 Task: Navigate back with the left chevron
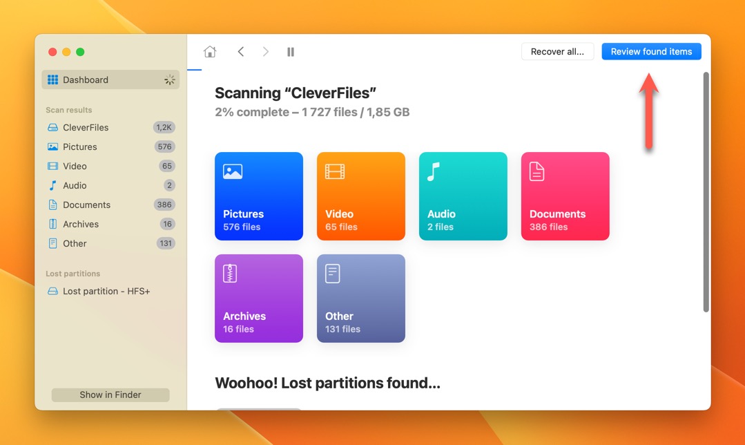pyautogui.click(x=241, y=51)
